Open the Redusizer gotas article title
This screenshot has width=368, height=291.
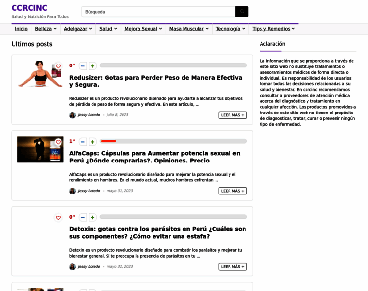point(155,81)
